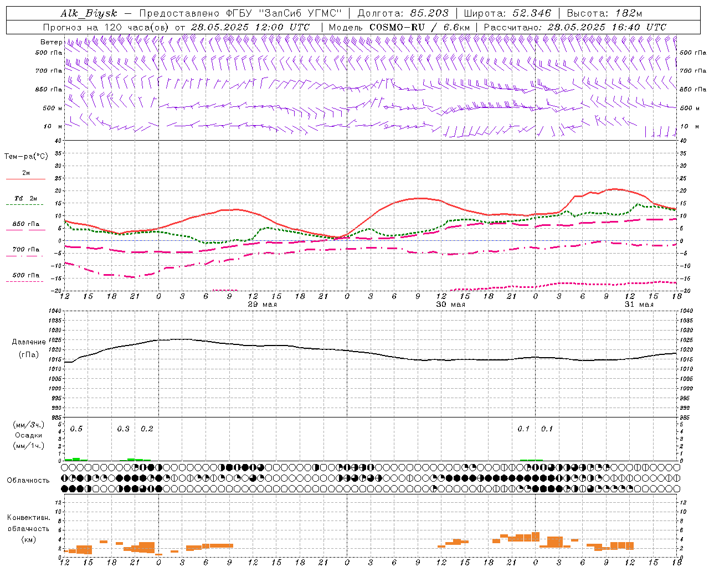
Task: Click the (км) kilometre unit label
Action: [28, 539]
